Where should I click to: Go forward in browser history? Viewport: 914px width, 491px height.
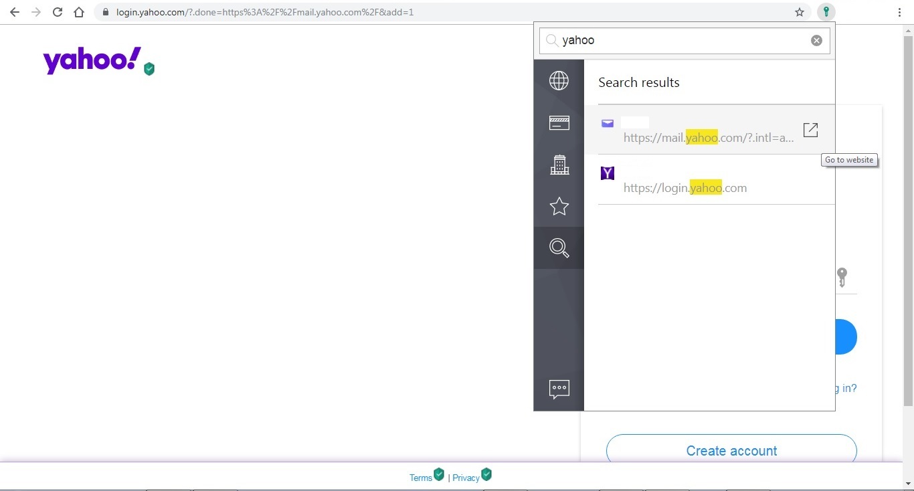tap(36, 12)
